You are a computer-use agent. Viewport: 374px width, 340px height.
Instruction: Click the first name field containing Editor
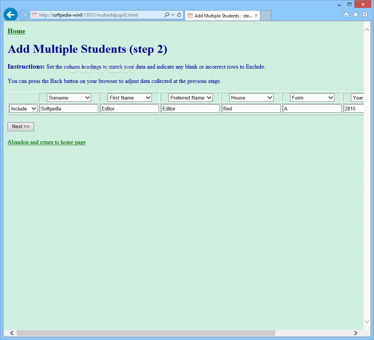tap(130, 109)
